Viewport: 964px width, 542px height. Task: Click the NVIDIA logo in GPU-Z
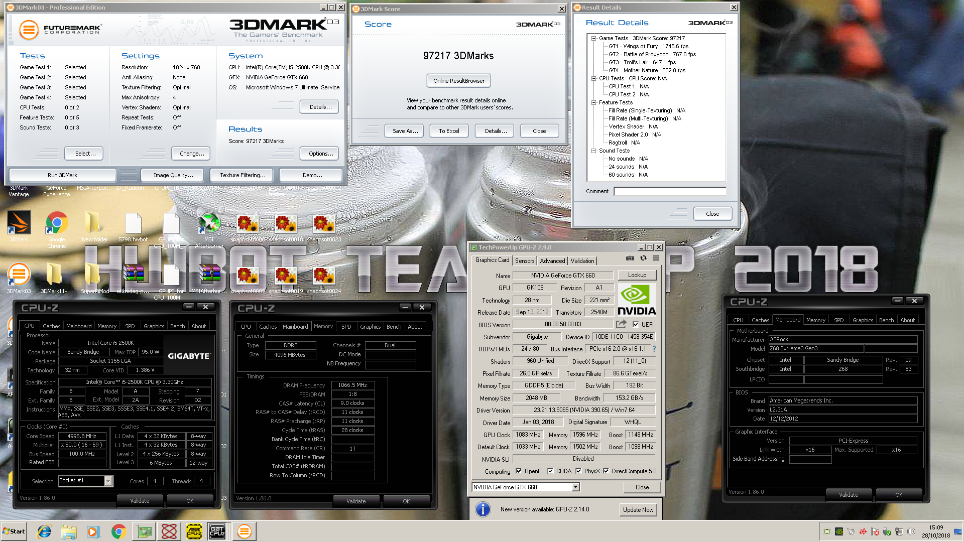tap(637, 300)
